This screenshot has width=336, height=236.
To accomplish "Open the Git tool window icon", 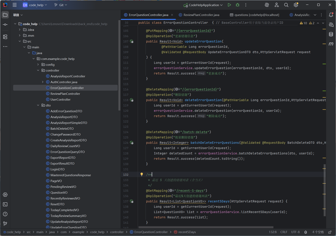I will (x=5, y=224).
